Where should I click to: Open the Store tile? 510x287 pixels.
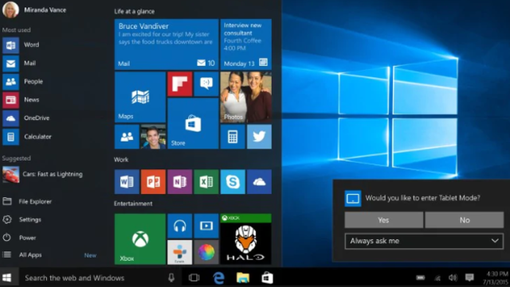click(193, 123)
